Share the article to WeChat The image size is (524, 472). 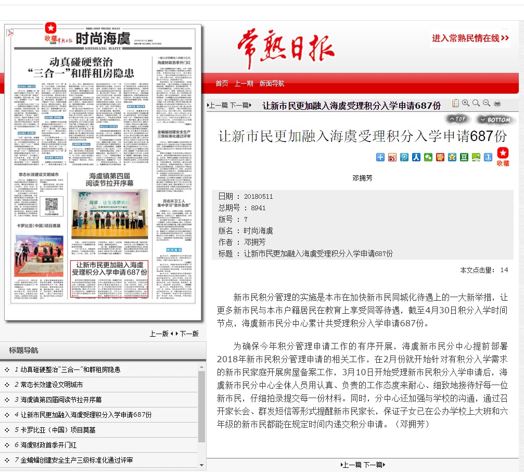(428, 157)
